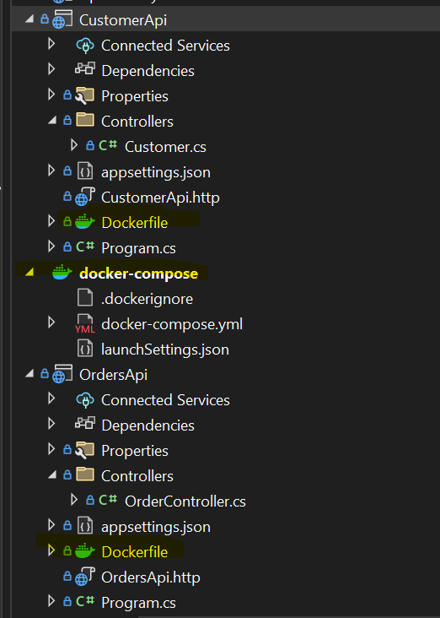Select Program.cs under CustomerApi
Image resolution: width=440 pixels, height=618 pixels.
click(138, 248)
